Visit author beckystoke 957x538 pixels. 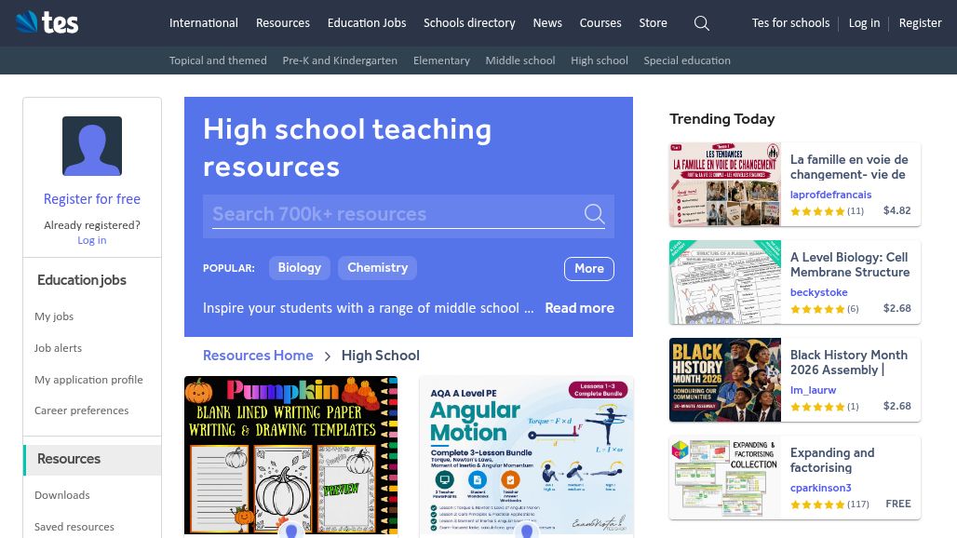[818, 292]
